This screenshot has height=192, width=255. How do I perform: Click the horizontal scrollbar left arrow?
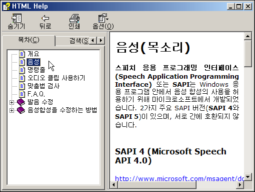(x=114, y=185)
